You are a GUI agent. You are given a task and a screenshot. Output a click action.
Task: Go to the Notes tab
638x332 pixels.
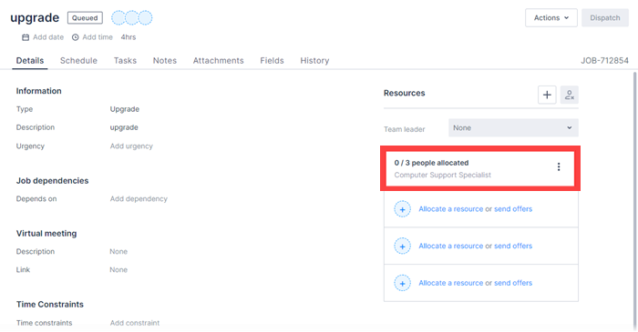[x=165, y=60]
